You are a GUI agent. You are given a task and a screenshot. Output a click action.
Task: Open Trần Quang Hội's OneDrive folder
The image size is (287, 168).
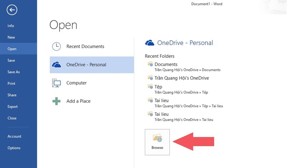pyautogui.click(x=182, y=78)
